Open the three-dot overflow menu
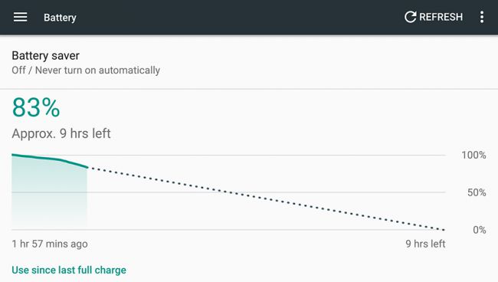Viewport: 498px width, 282px height. 482,17
